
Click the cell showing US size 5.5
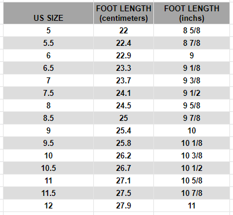point(49,43)
